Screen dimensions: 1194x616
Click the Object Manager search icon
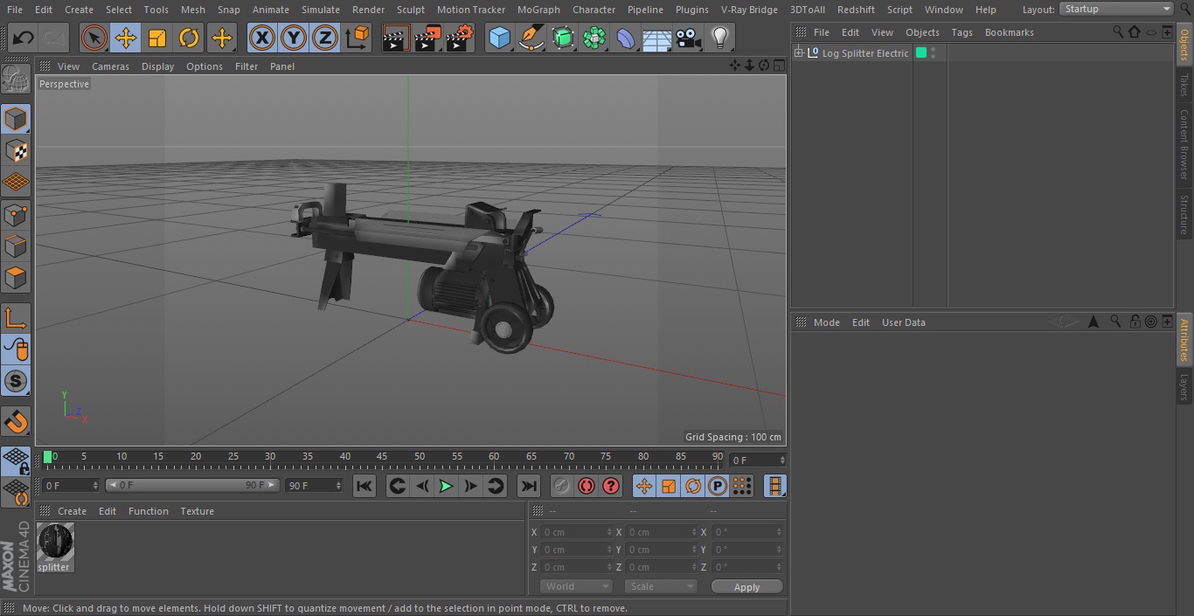[x=1118, y=32]
